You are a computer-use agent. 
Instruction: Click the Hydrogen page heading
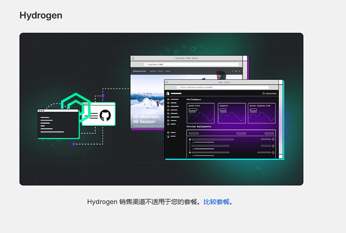coord(41,15)
